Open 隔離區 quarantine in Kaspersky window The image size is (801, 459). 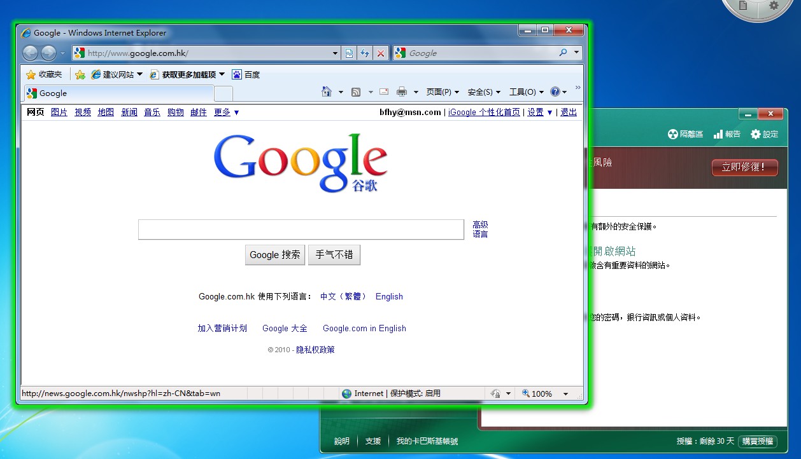tap(685, 134)
